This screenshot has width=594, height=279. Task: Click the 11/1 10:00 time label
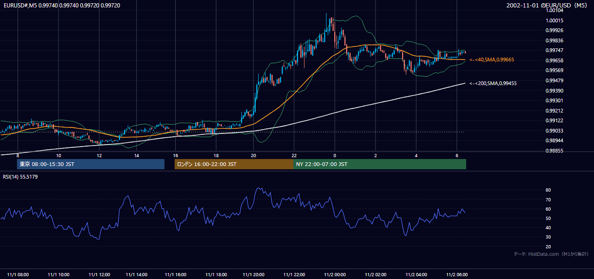(59, 275)
